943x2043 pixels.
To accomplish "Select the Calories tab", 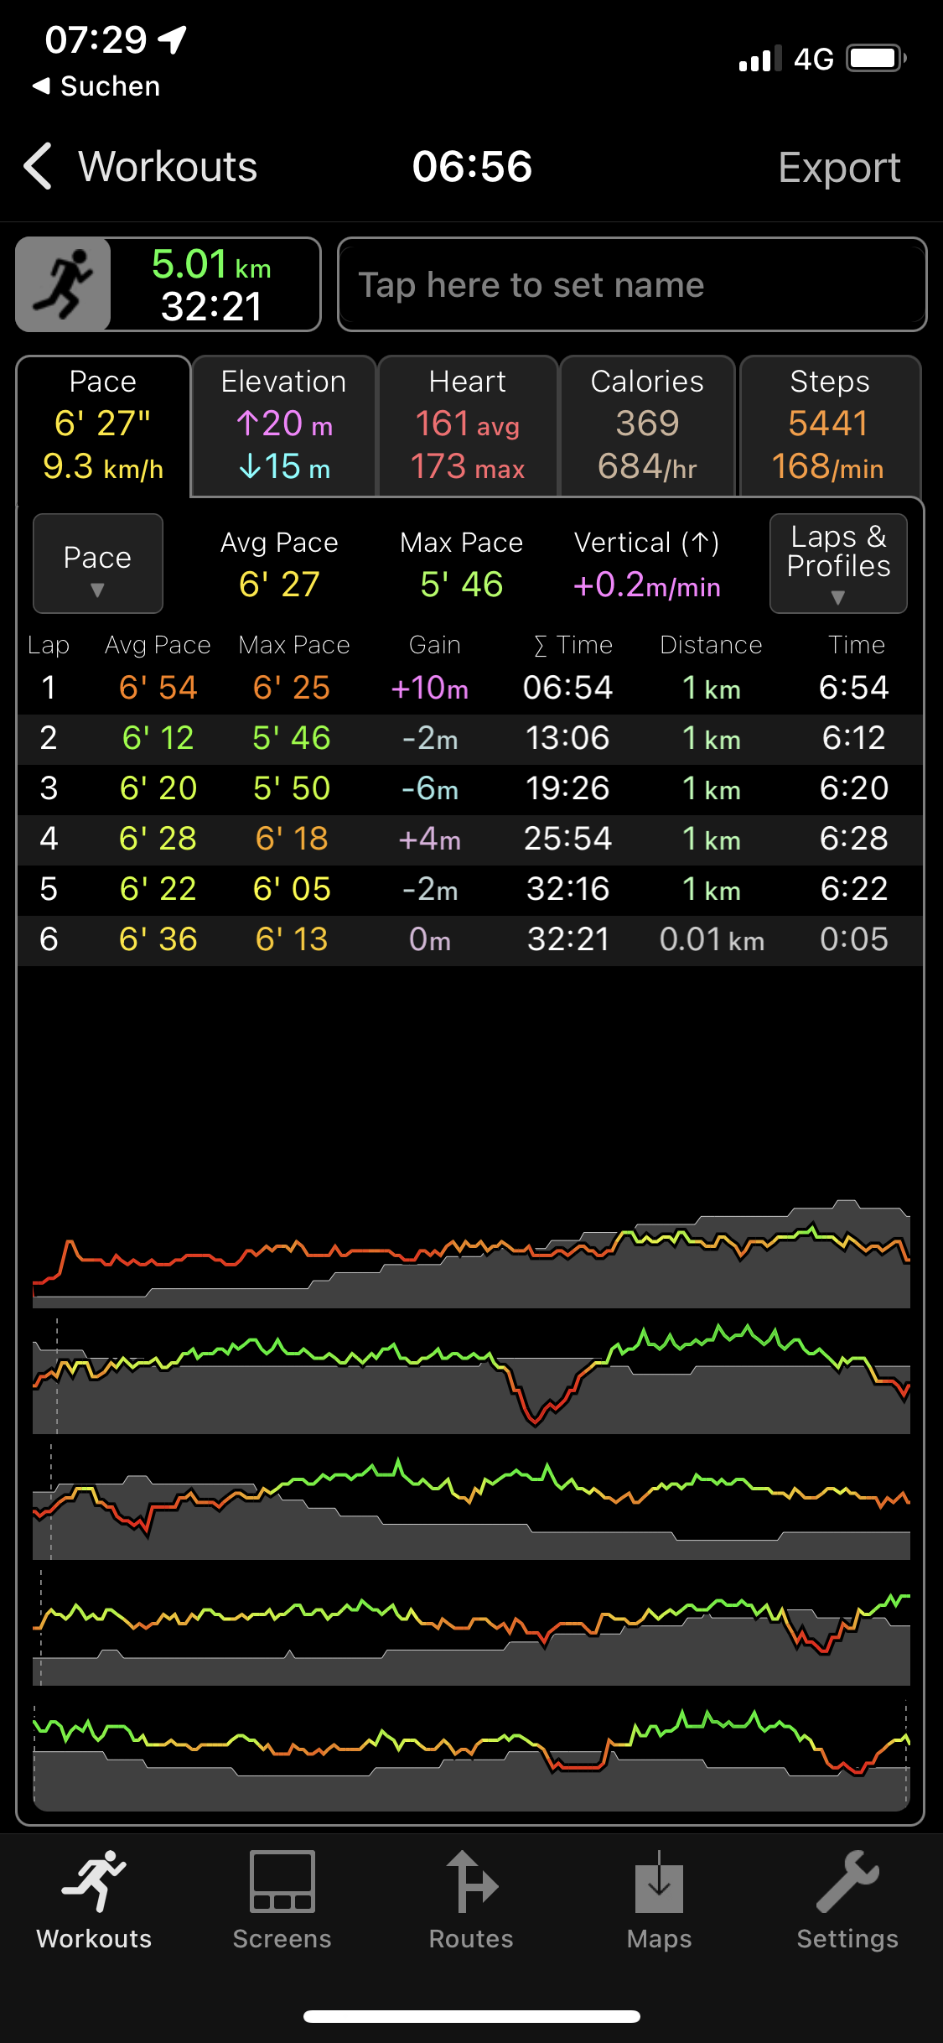I will coord(647,426).
